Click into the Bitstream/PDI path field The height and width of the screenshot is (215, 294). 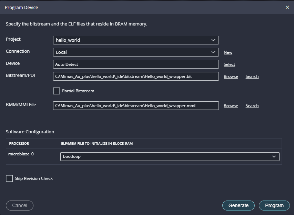pos(136,76)
